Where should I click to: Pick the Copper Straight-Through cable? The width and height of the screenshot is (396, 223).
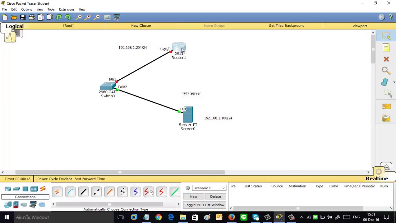[x=83, y=192]
